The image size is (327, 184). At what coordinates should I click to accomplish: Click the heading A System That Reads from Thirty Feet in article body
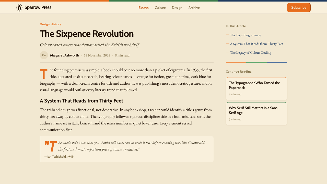click(81, 101)
